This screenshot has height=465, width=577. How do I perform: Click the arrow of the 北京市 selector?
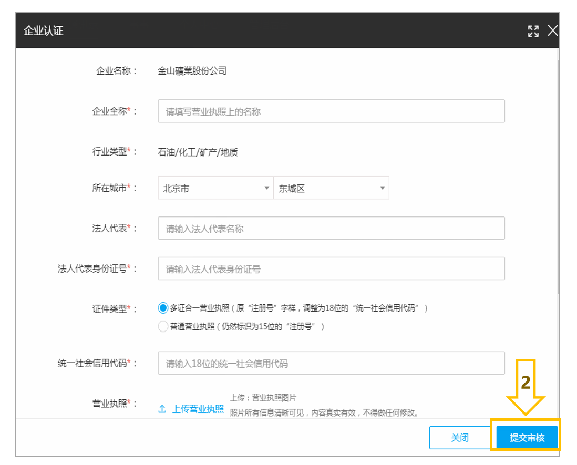coord(267,188)
